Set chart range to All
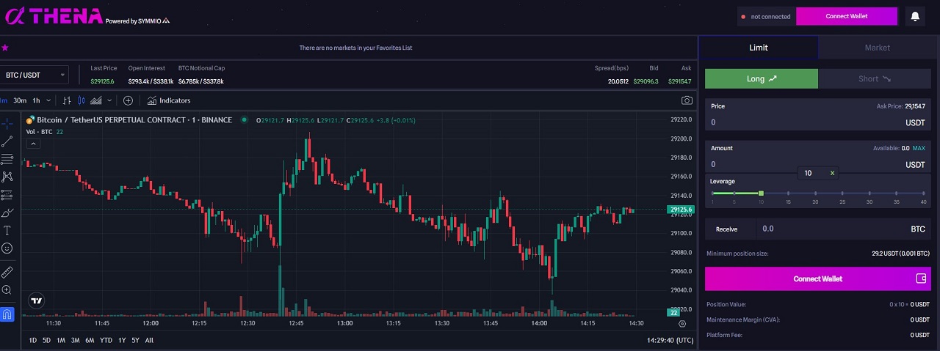 point(149,340)
